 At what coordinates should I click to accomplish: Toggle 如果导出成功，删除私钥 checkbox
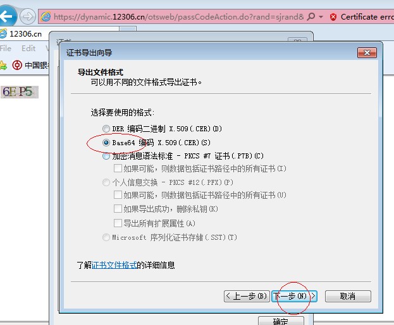[x=118, y=209]
